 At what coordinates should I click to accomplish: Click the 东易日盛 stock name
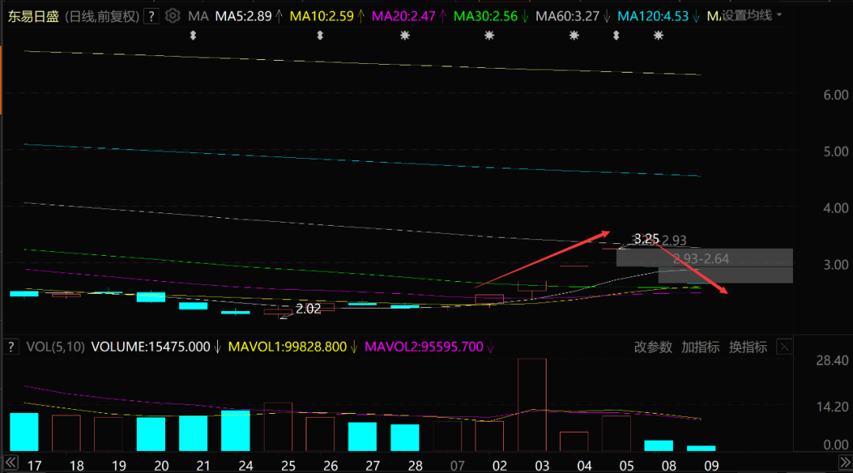(33, 17)
